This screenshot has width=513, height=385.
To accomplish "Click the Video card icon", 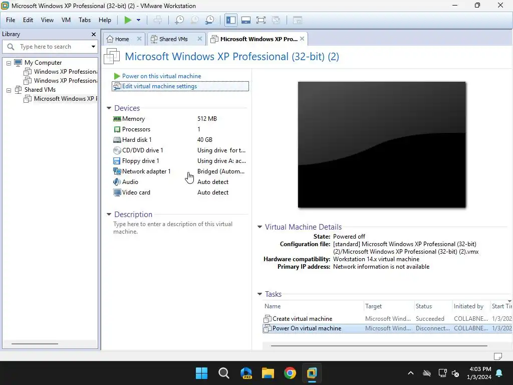I will click(x=117, y=192).
